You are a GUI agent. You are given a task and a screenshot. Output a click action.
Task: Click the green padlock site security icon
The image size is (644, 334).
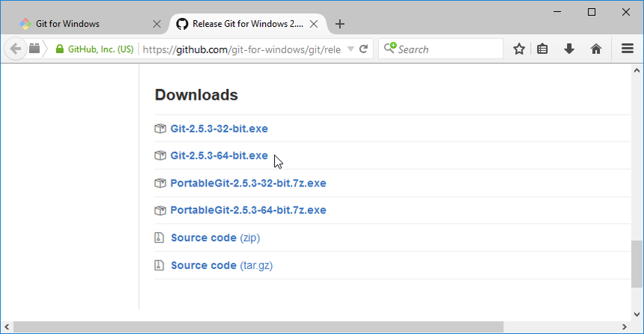click(x=60, y=49)
